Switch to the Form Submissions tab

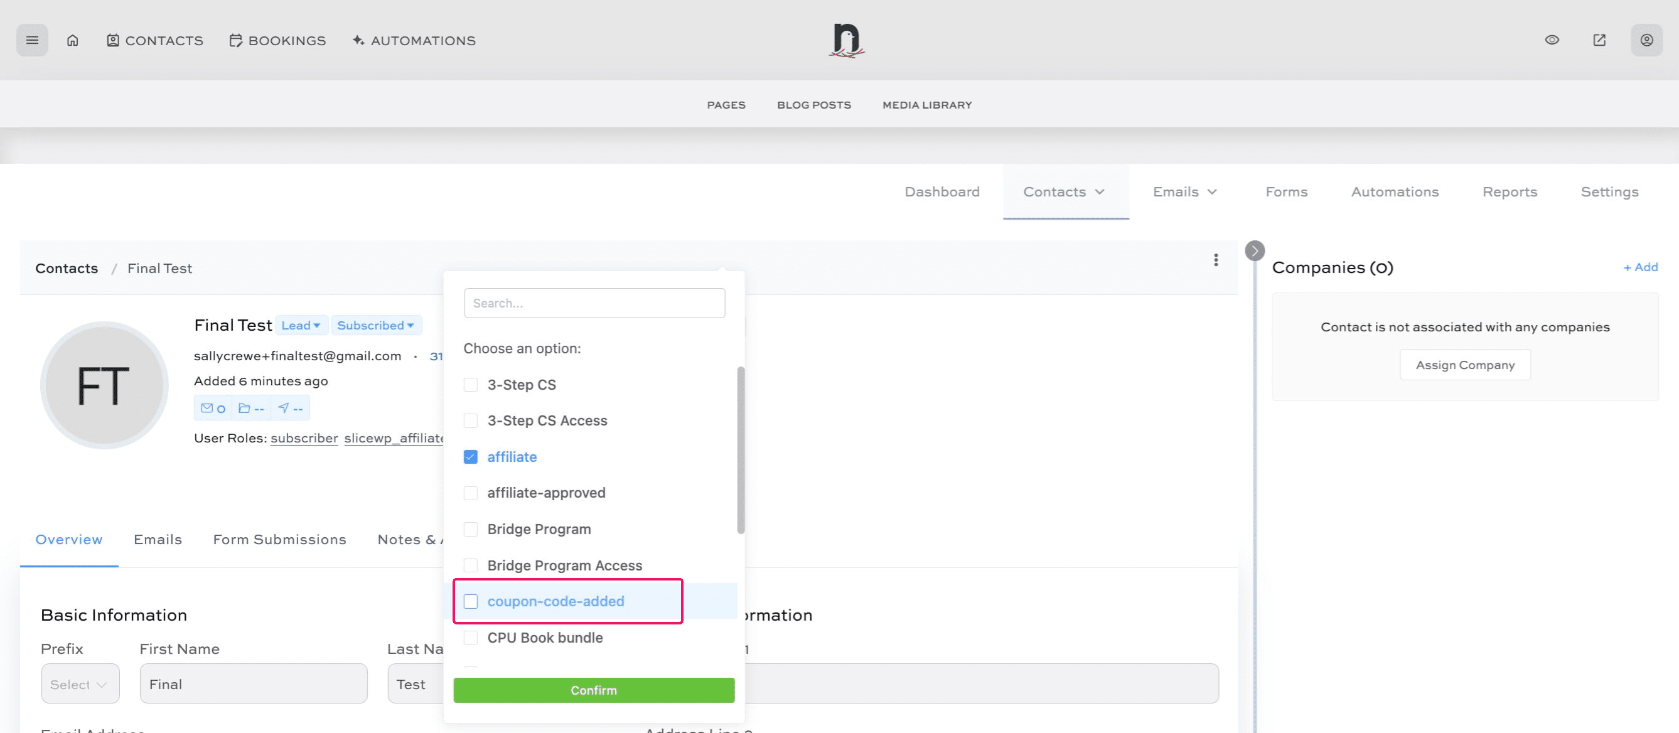click(x=279, y=540)
